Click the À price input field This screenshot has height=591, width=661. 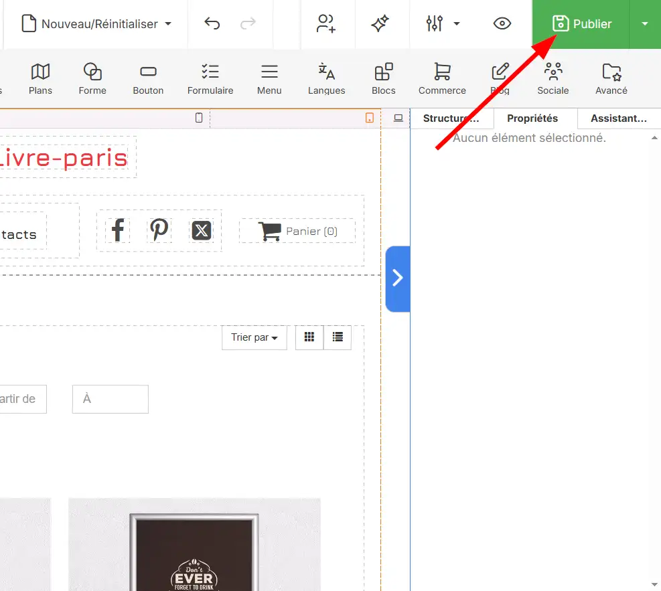point(111,399)
